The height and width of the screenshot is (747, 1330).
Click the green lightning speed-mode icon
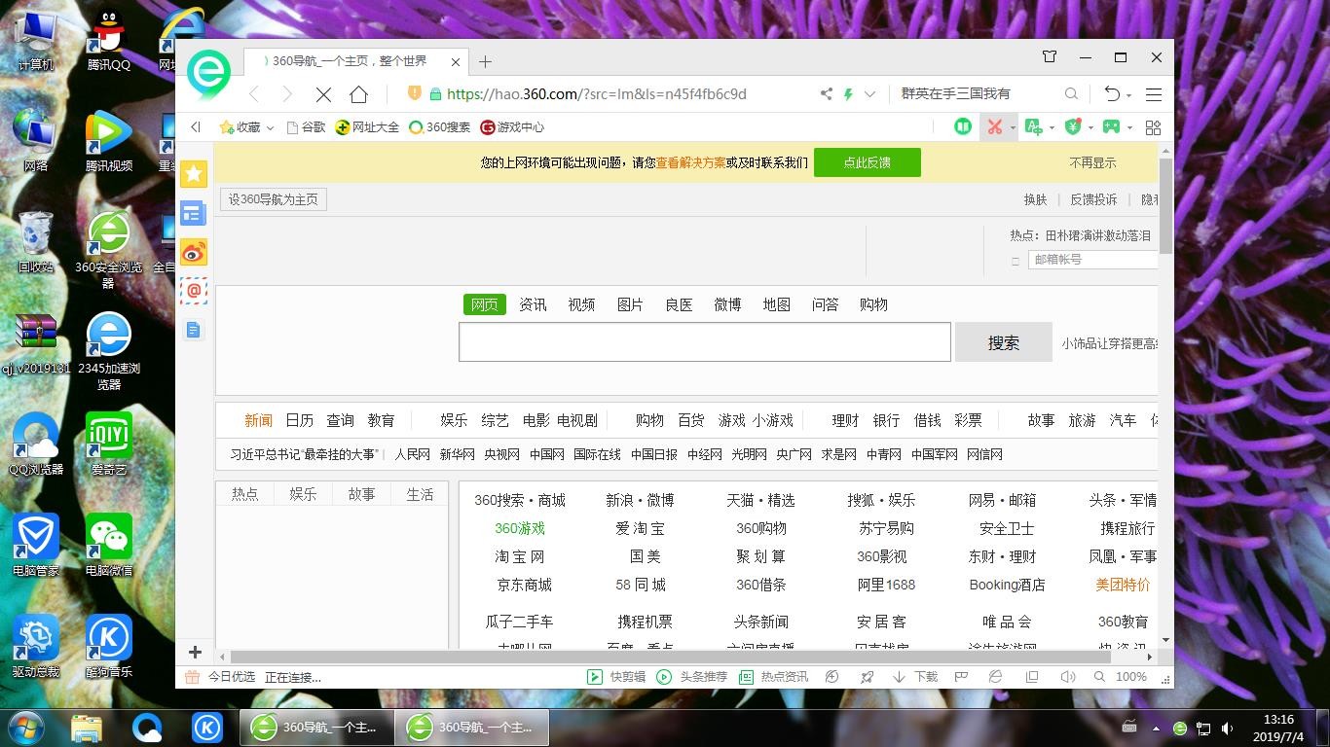(848, 94)
